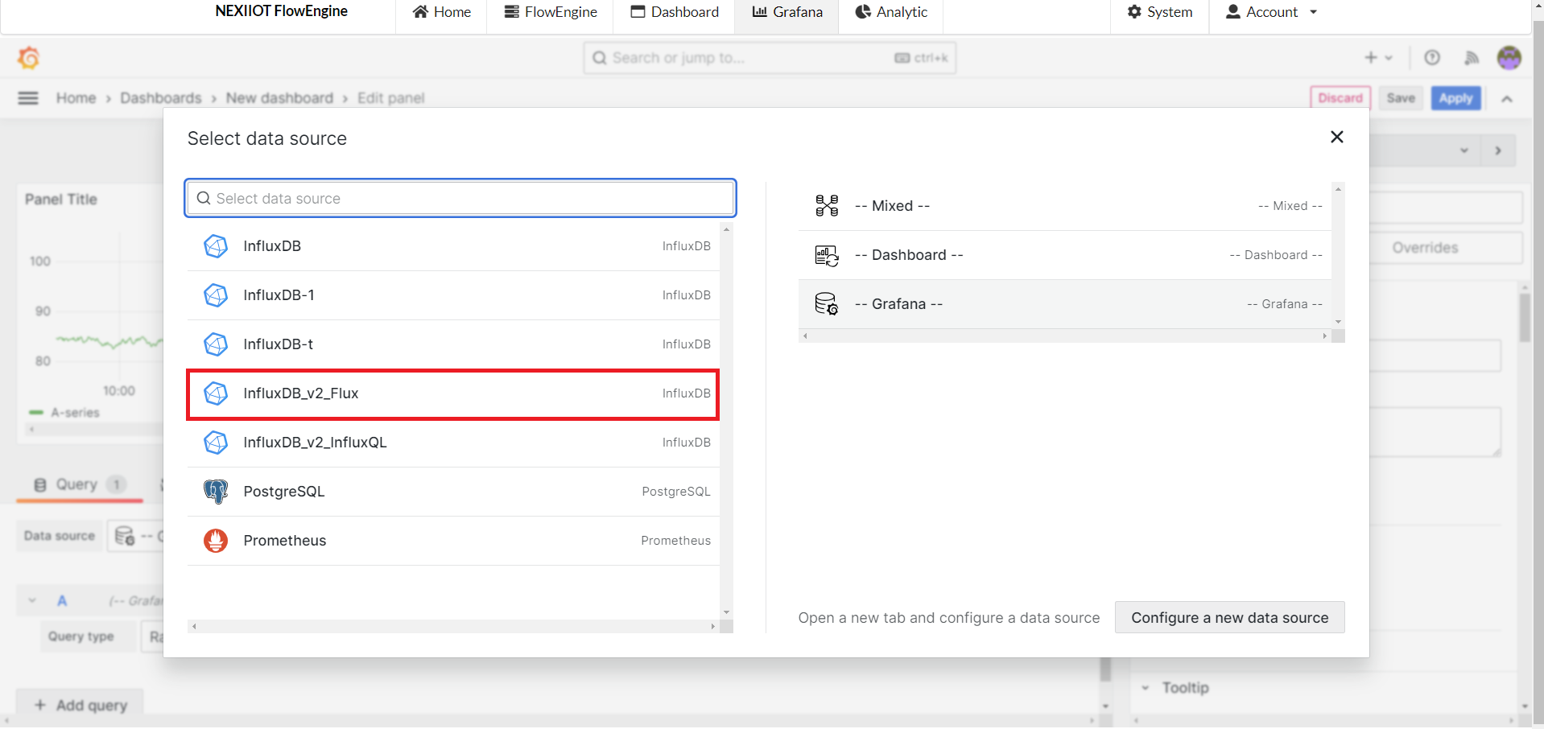Open the hamburger navigation menu
Screen dimensions: 1544x729
28,98
